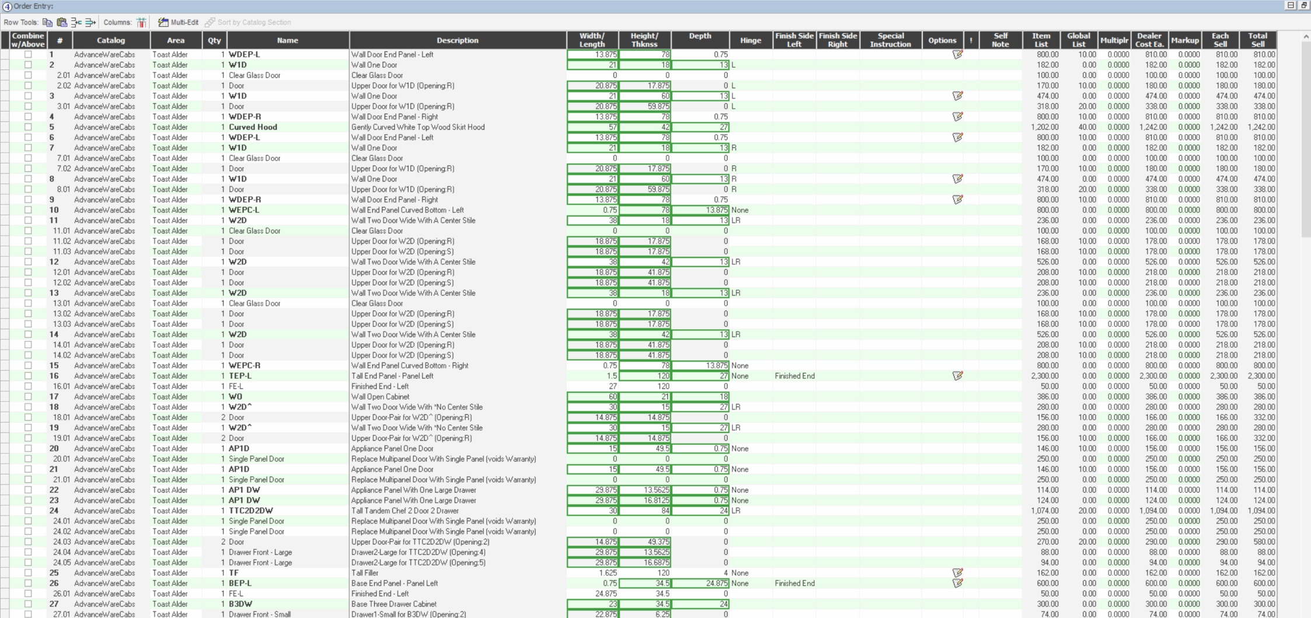Click name cell 'BEP-L' in row 26
Screen dimensions: 1311x618
pyautogui.click(x=288, y=583)
